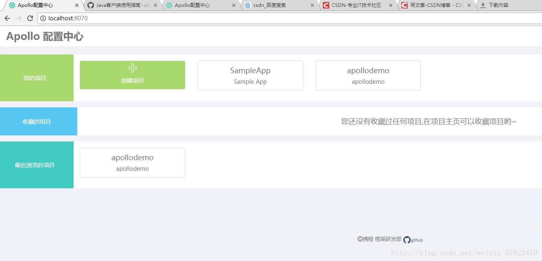Open apollodemo card under 我的项目

[x=368, y=76]
